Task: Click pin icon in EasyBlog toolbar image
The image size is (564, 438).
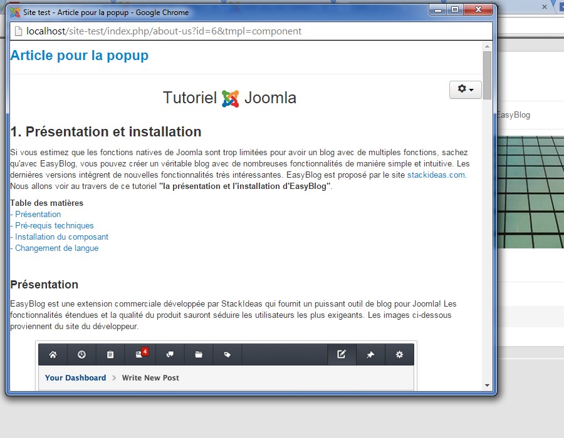Action: point(370,355)
